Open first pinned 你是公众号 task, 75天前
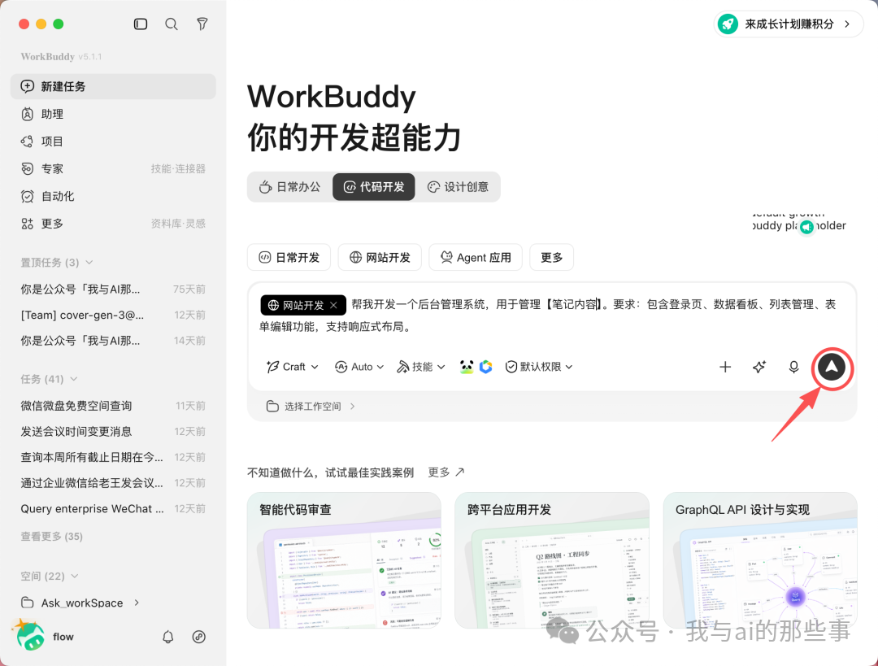The image size is (878, 666). tap(113, 289)
